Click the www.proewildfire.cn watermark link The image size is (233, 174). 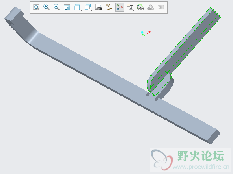(201, 167)
